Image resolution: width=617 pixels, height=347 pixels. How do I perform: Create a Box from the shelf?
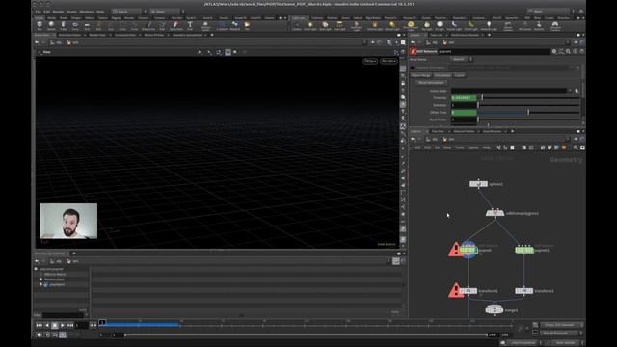40,26
